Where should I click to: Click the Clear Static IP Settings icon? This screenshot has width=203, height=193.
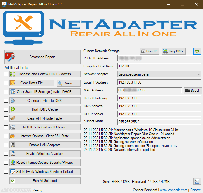13,92
